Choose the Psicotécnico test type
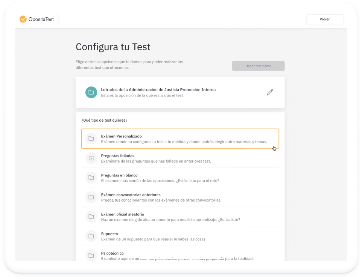 coord(180,255)
